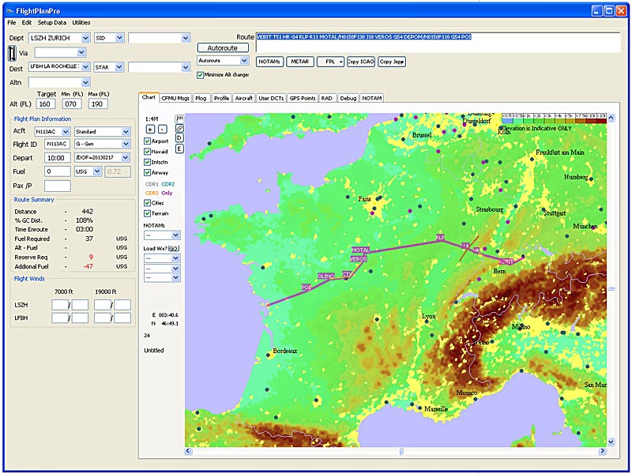Click the Target altitude field
Image resolution: width=632 pixels, height=474 pixels.
45,104
